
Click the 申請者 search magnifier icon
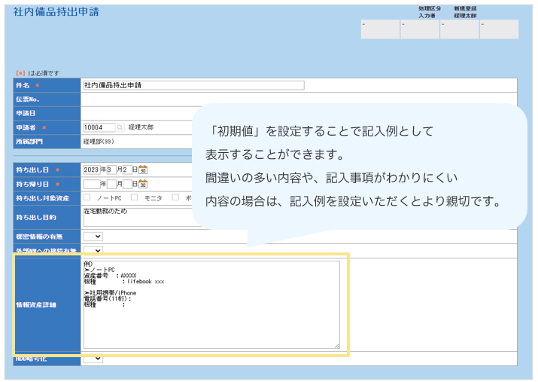point(120,127)
